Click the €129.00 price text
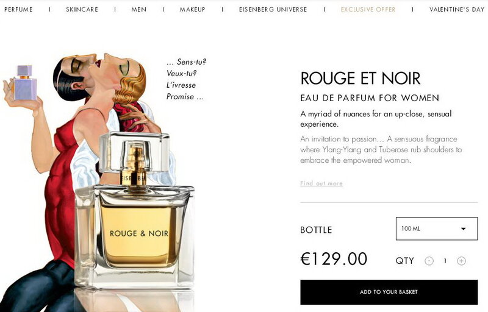Viewport: 488px width, 312px height. tap(334, 258)
